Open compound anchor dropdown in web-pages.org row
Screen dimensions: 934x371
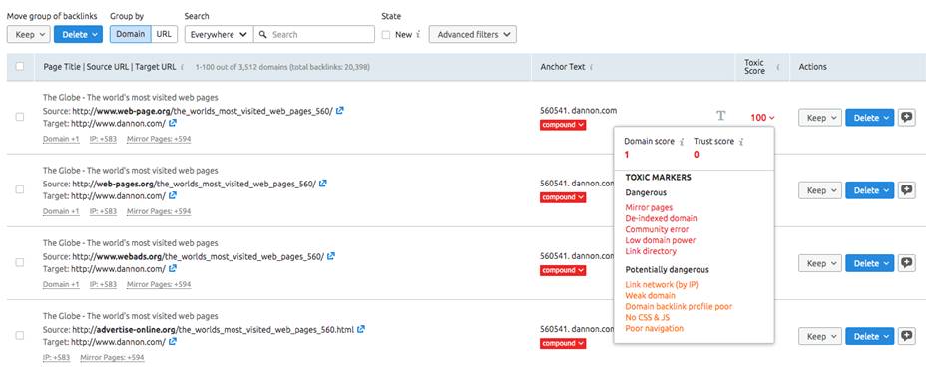coord(563,197)
